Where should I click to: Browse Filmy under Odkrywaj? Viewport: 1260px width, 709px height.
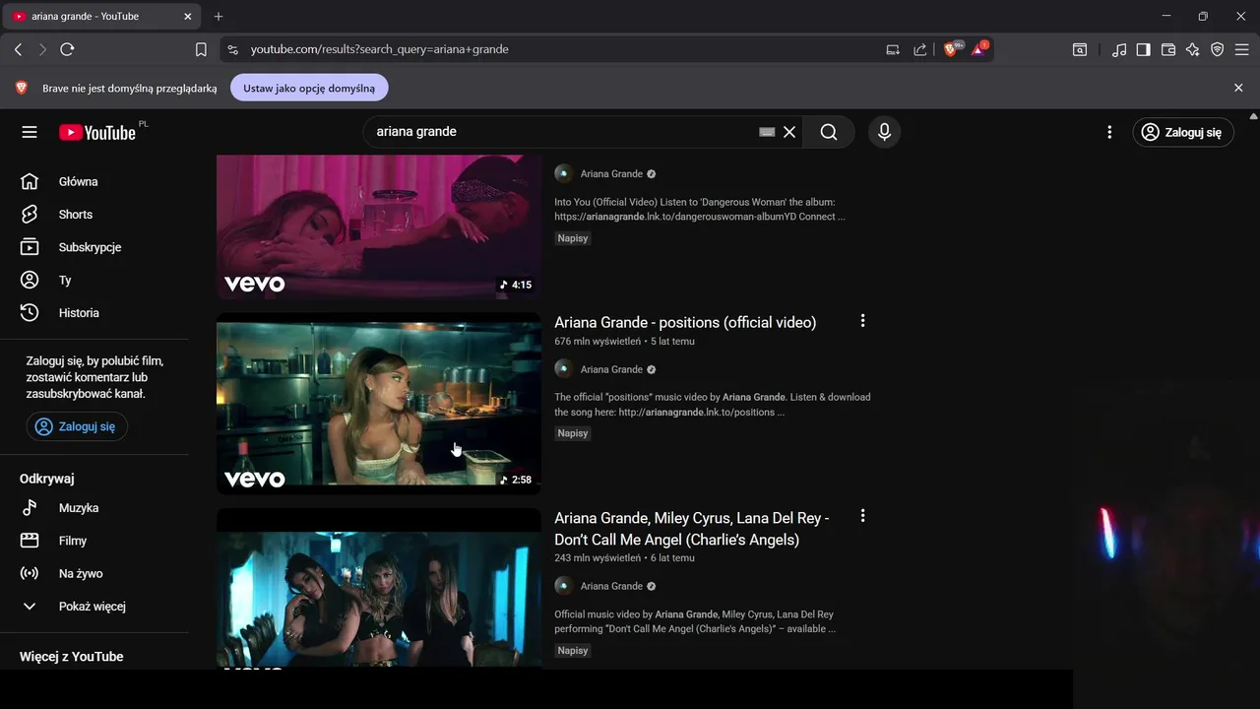(x=94, y=541)
